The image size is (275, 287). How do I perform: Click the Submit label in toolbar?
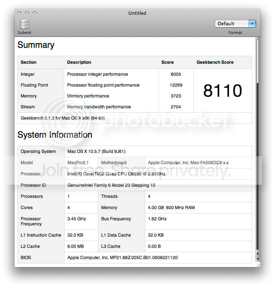24,33
